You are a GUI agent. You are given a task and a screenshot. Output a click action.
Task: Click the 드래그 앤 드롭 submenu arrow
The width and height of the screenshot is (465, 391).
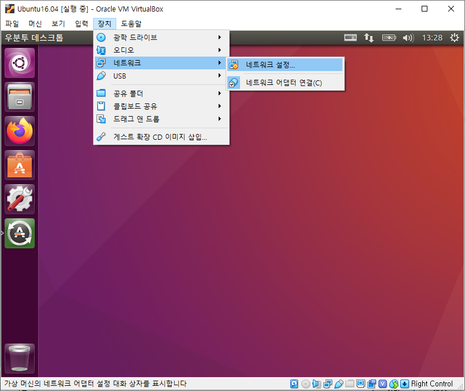[220, 119]
